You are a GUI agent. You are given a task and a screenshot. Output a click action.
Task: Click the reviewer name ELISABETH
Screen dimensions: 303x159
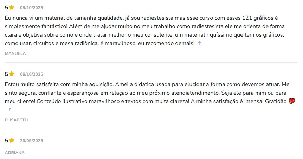point(16,120)
